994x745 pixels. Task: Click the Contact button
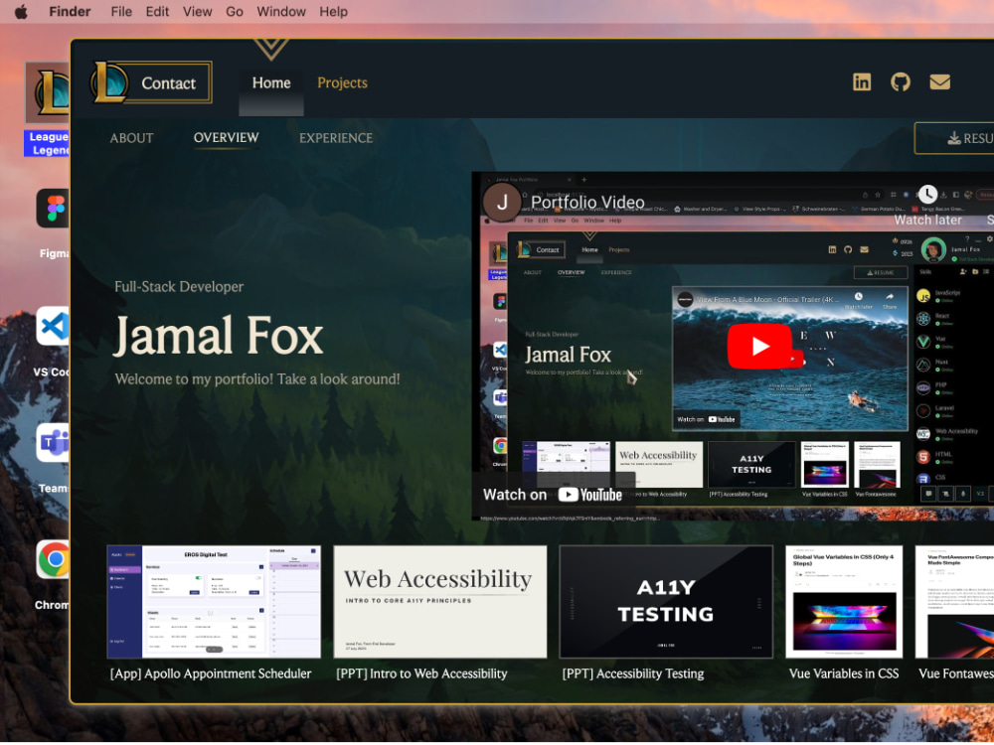pyautogui.click(x=169, y=83)
